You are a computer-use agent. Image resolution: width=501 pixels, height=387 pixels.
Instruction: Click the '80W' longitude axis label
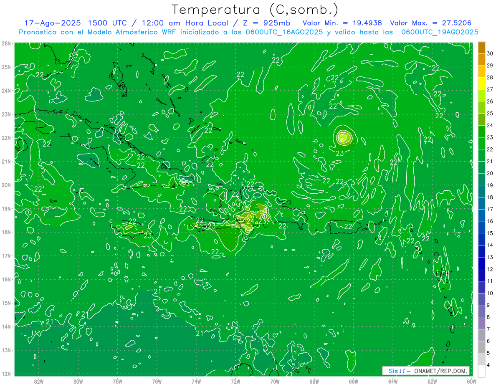click(78, 381)
